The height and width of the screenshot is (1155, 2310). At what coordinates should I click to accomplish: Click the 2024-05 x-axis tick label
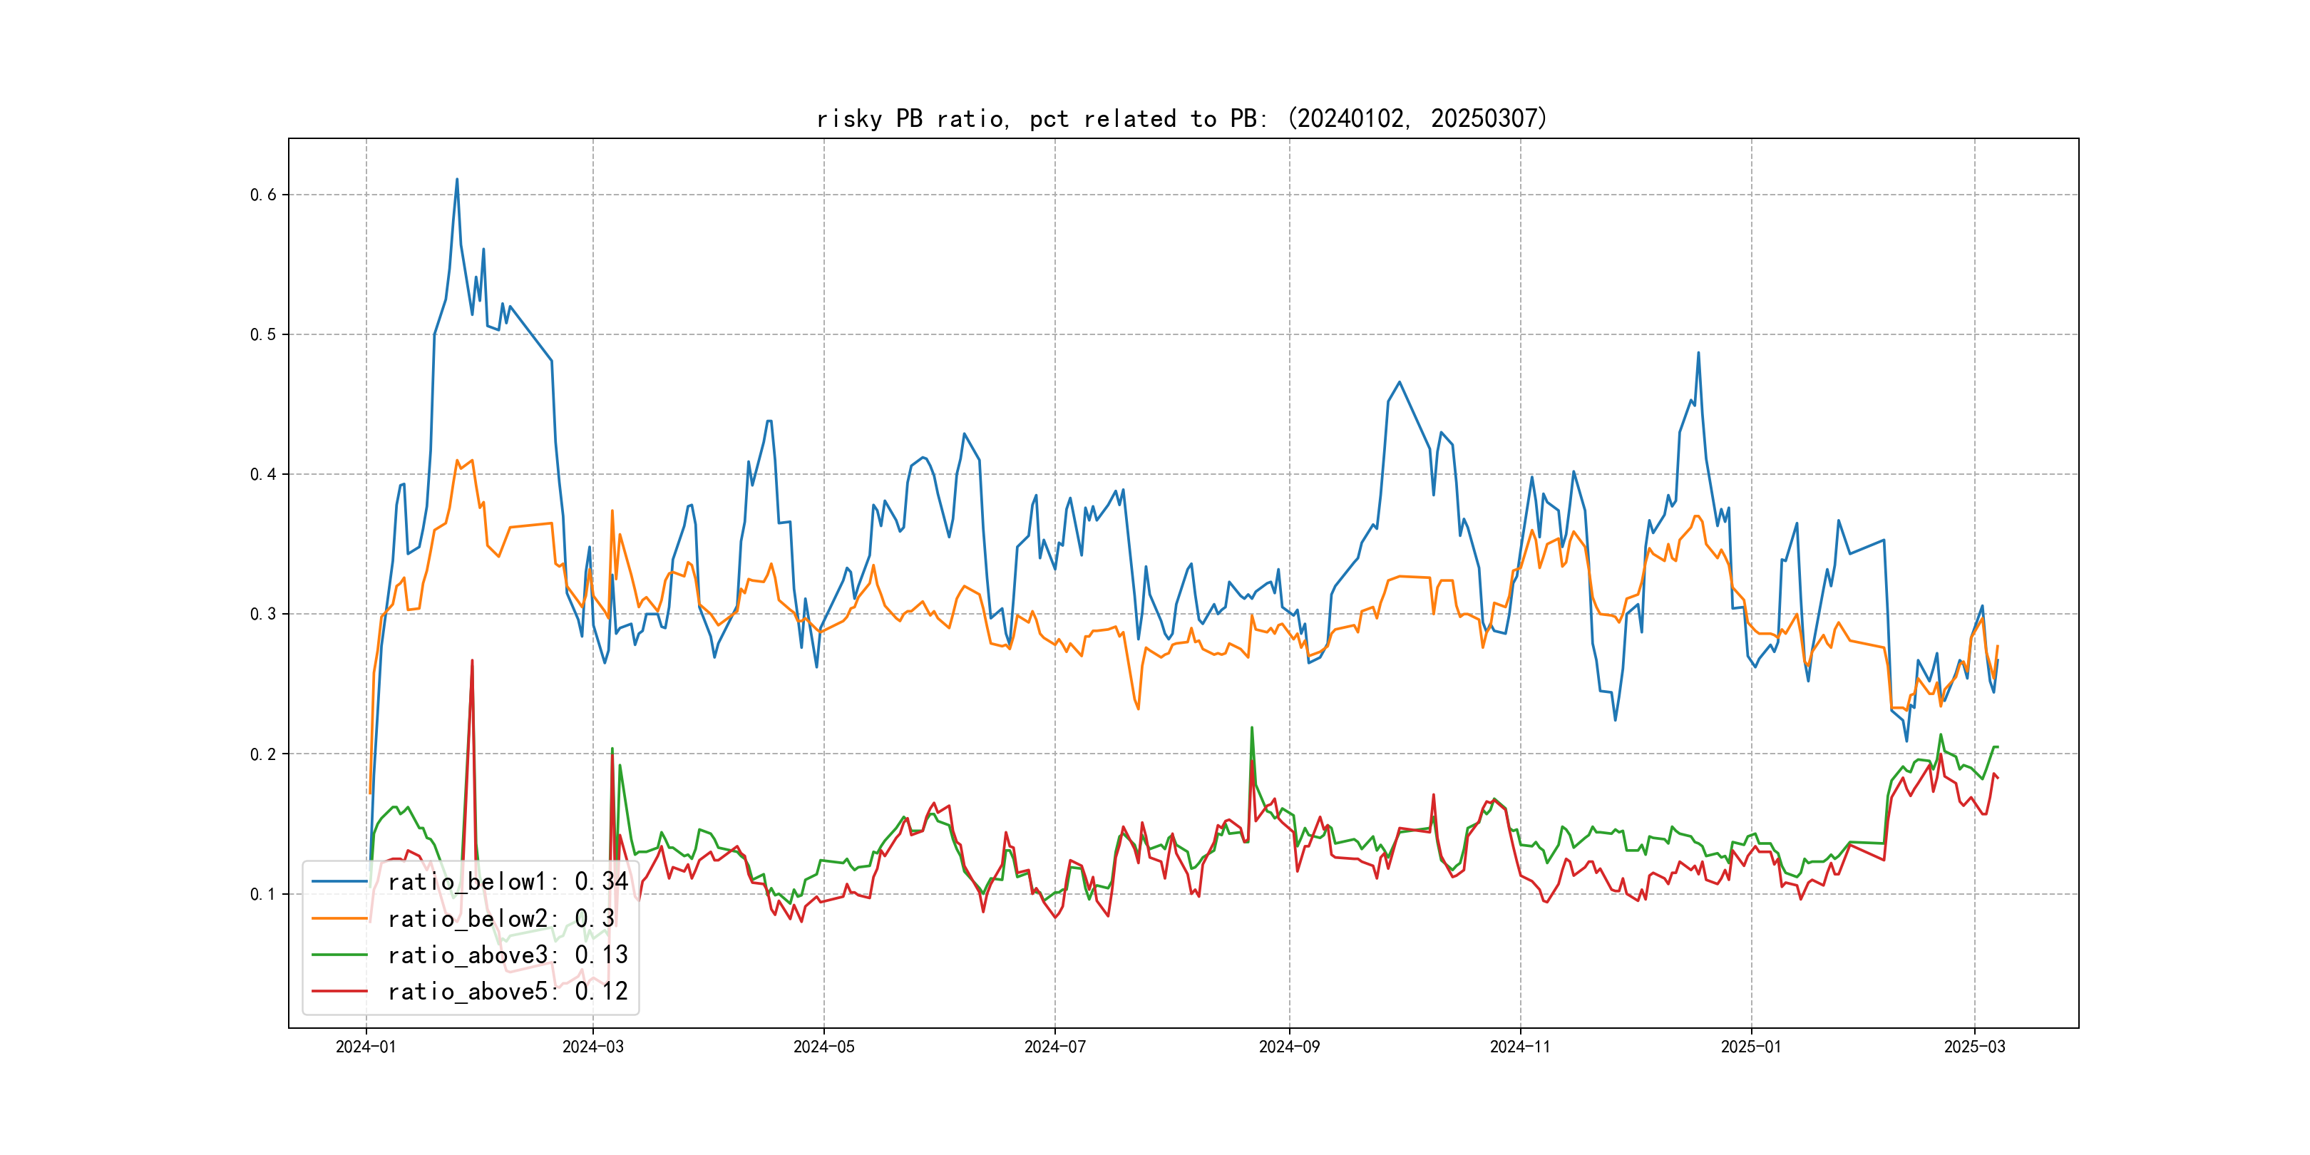click(x=823, y=1047)
